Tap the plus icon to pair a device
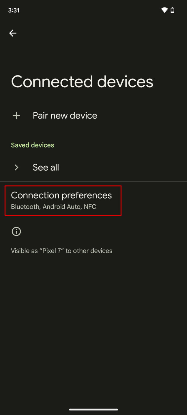Image resolution: width=187 pixels, height=415 pixels. 16,115
